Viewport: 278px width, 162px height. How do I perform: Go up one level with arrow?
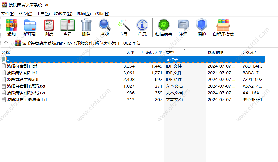click(x=6, y=43)
